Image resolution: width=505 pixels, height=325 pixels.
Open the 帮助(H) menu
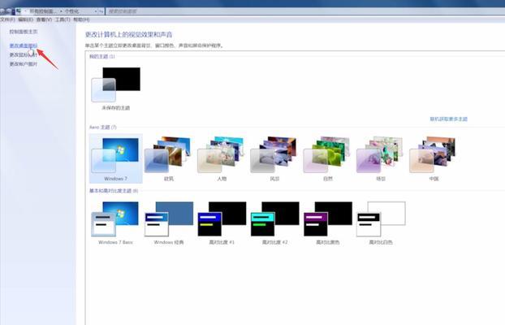[x=81, y=19]
